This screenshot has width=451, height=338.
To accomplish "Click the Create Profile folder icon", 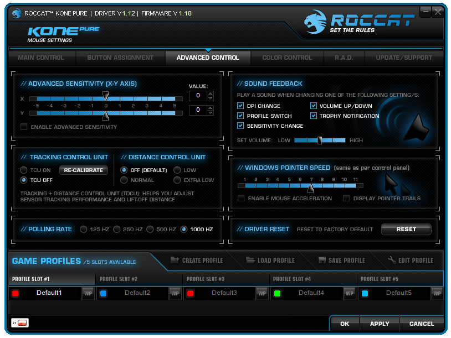I will point(175,260).
